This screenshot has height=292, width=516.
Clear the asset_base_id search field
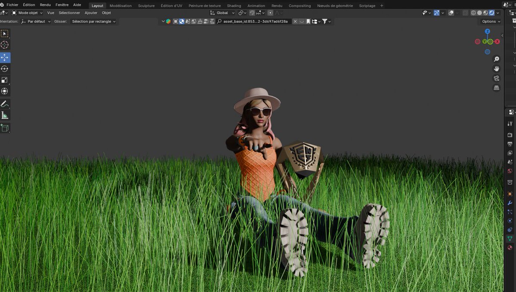pyautogui.click(x=295, y=21)
